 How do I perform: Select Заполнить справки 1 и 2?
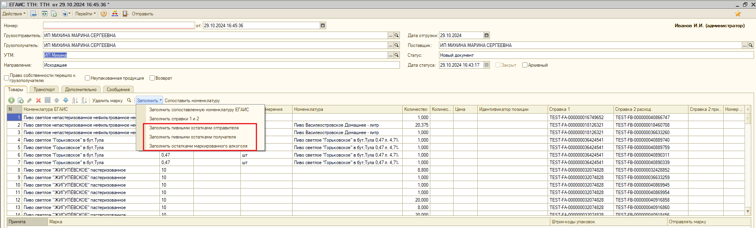pyautogui.click(x=174, y=119)
